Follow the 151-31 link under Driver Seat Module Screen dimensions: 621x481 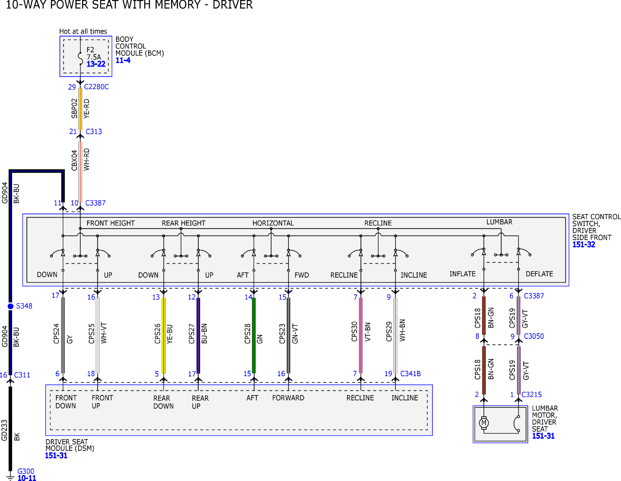click(56, 455)
